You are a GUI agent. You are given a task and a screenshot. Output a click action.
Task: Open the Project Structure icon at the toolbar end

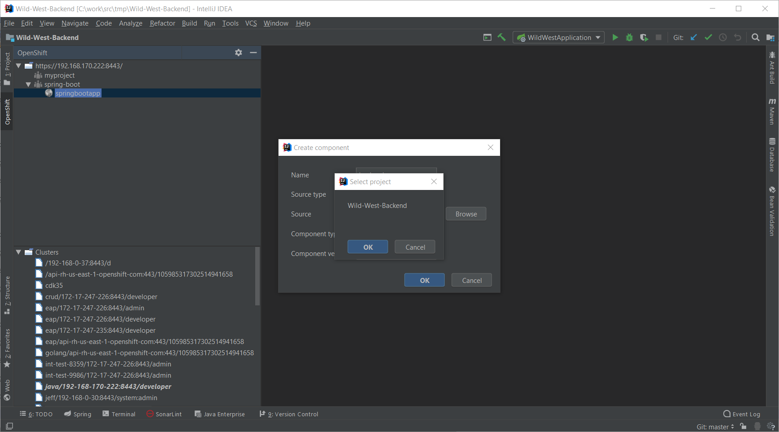pyautogui.click(x=770, y=37)
